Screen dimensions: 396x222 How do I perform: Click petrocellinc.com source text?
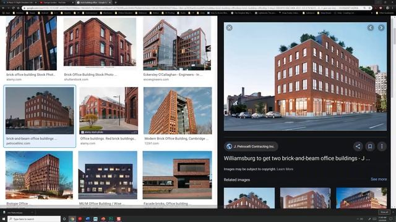coord(18,143)
